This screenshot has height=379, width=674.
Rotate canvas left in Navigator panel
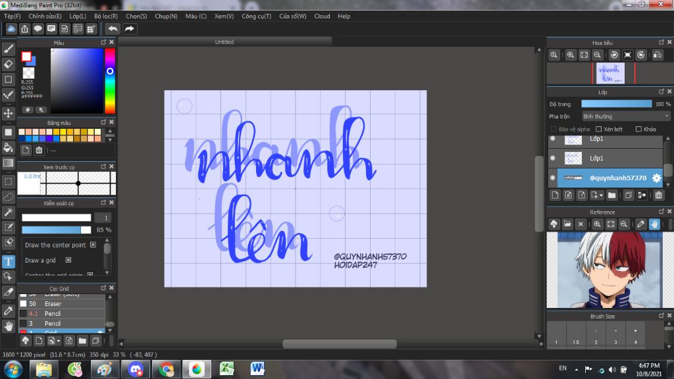pyautogui.click(x=614, y=55)
